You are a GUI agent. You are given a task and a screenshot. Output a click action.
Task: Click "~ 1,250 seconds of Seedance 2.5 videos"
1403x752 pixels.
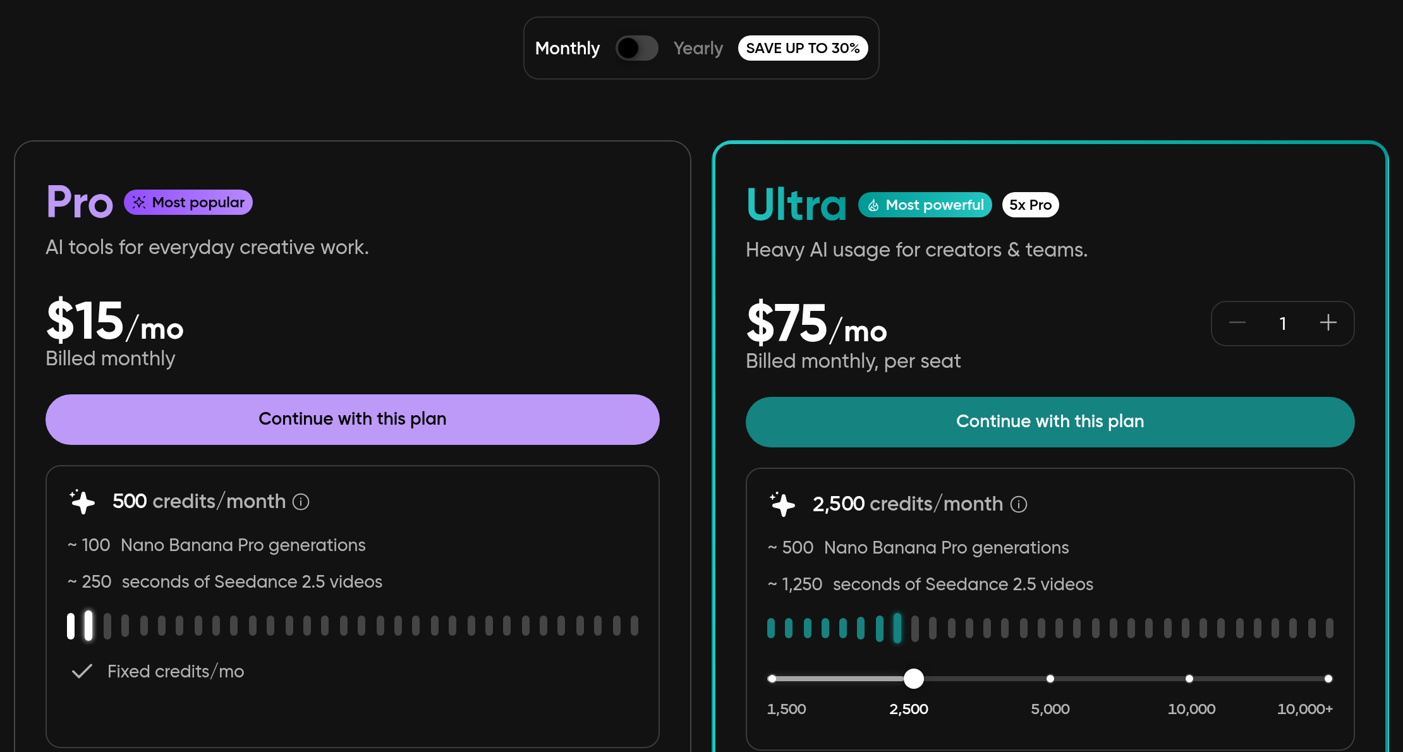click(930, 585)
